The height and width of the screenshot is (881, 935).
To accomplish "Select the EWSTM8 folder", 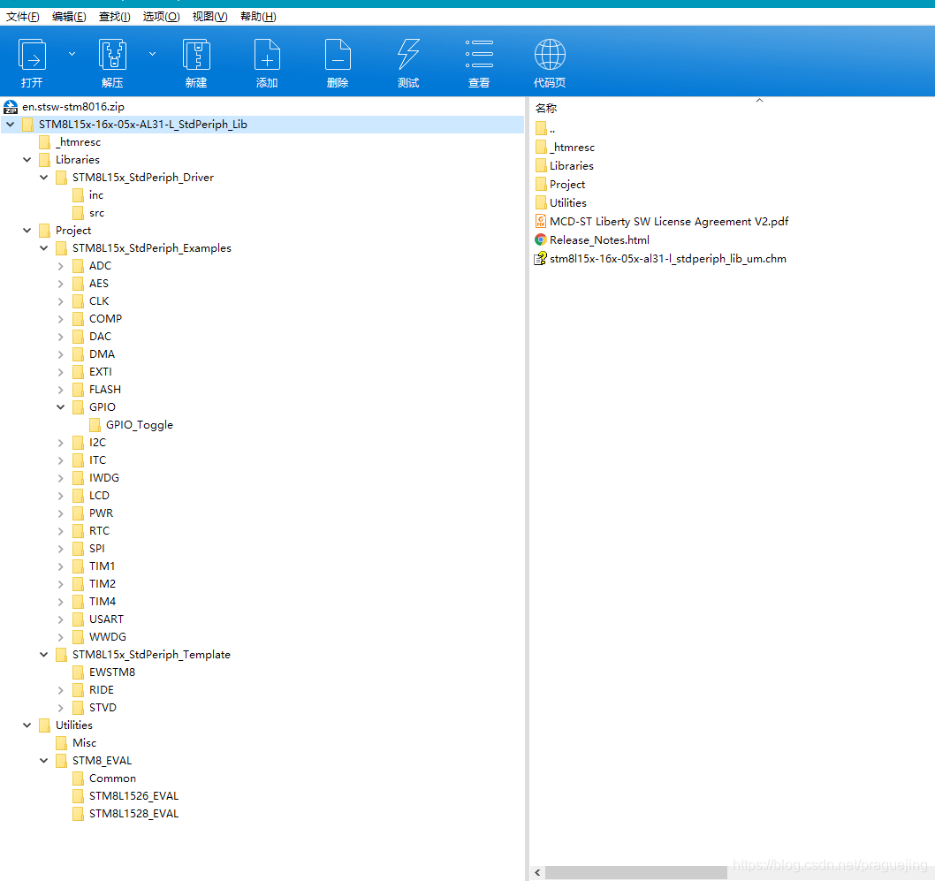I will (112, 672).
